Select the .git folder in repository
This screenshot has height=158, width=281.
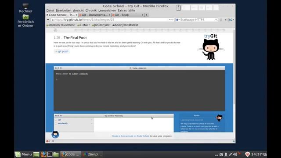click(x=60, y=120)
